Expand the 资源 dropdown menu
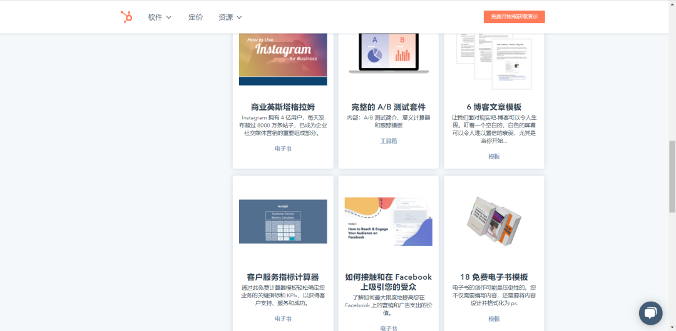This screenshot has width=676, height=331. coord(230,17)
